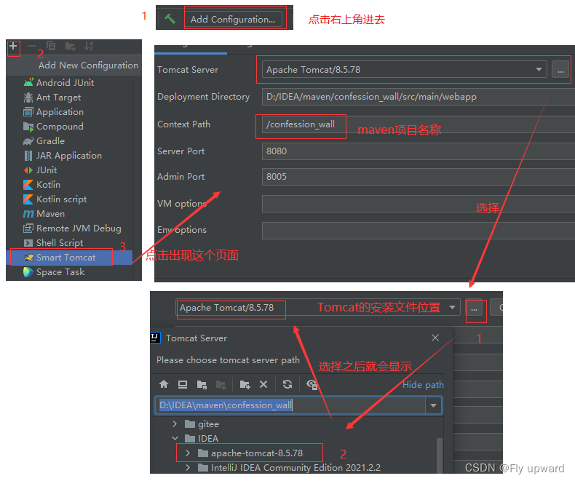Open the Add Configuration... button
The width and height of the screenshot is (575, 481).
click(233, 19)
